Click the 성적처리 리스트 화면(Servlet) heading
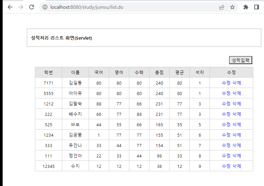Image resolution: width=264 pixels, height=186 pixels. pos(61,38)
